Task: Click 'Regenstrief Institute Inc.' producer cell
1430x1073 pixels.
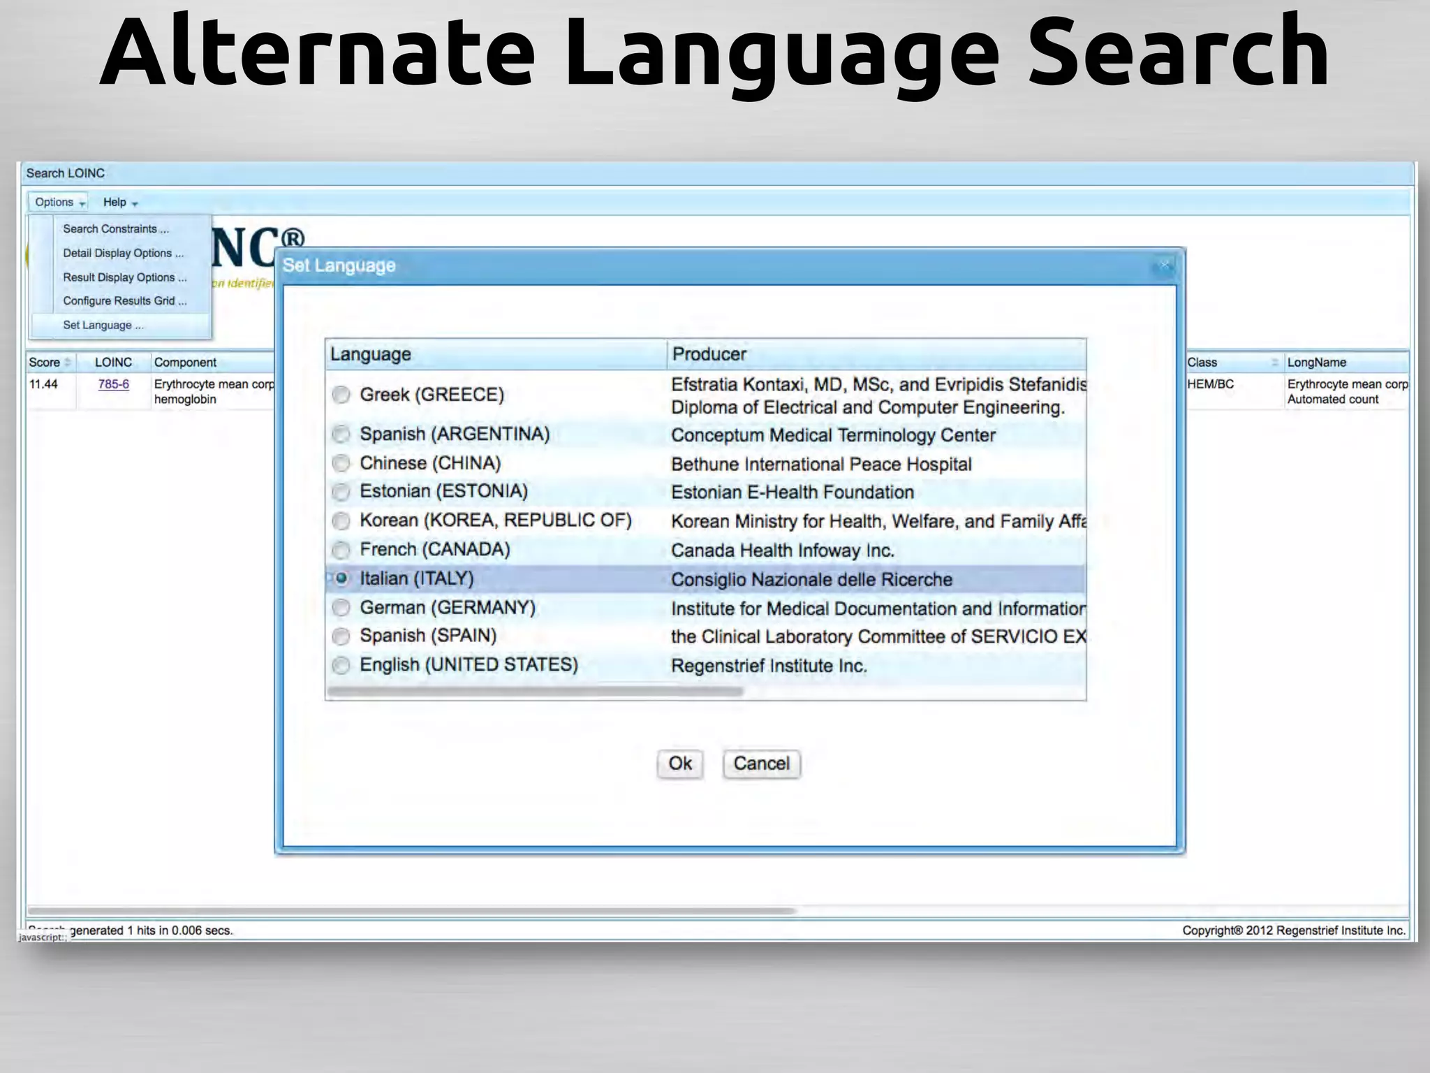Action: [x=769, y=666]
